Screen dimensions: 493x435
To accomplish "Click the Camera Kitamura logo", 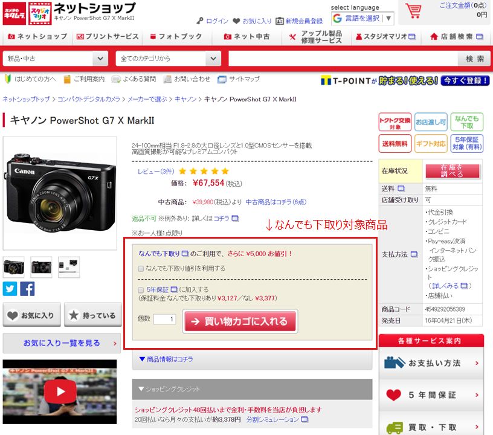I will pyautogui.click(x=14, y=13).
